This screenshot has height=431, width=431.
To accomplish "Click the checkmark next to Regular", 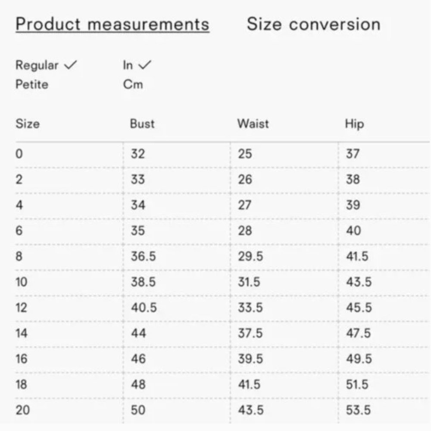I will point(70,66).
